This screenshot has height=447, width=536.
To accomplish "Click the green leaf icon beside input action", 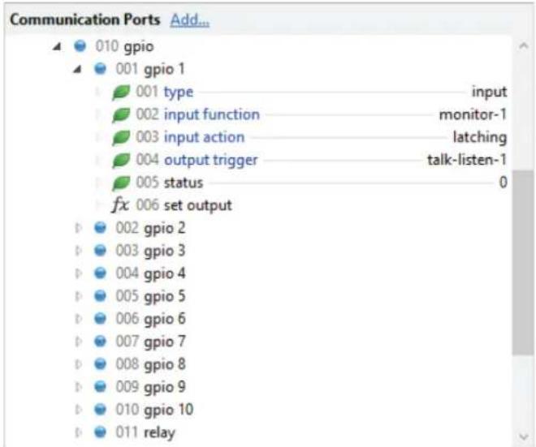I will coord(121,138).
